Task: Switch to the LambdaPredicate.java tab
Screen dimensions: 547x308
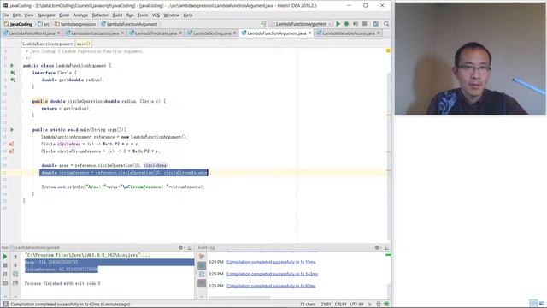Action: 156,33
